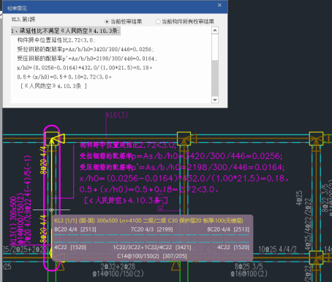
Task: Select the top-middle yellow column square
Action: (x=184, y=138)
